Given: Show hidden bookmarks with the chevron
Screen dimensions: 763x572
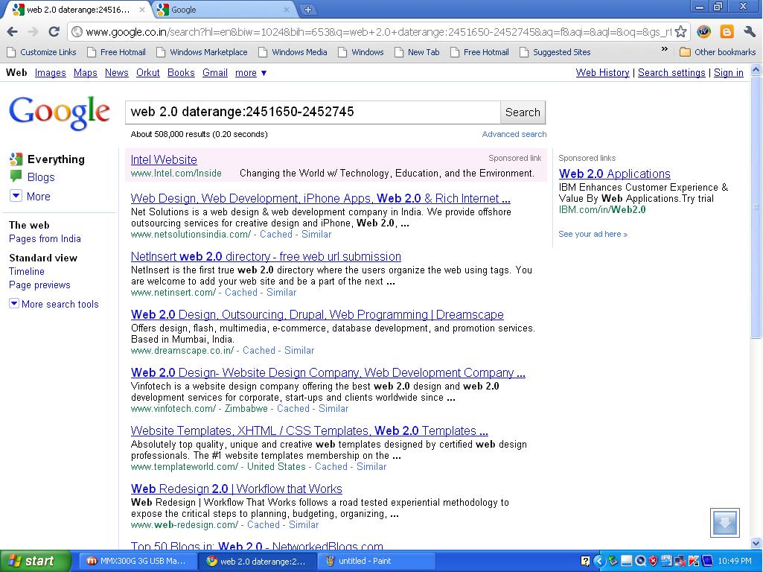Looking at the screenshot, I should 665,49.
